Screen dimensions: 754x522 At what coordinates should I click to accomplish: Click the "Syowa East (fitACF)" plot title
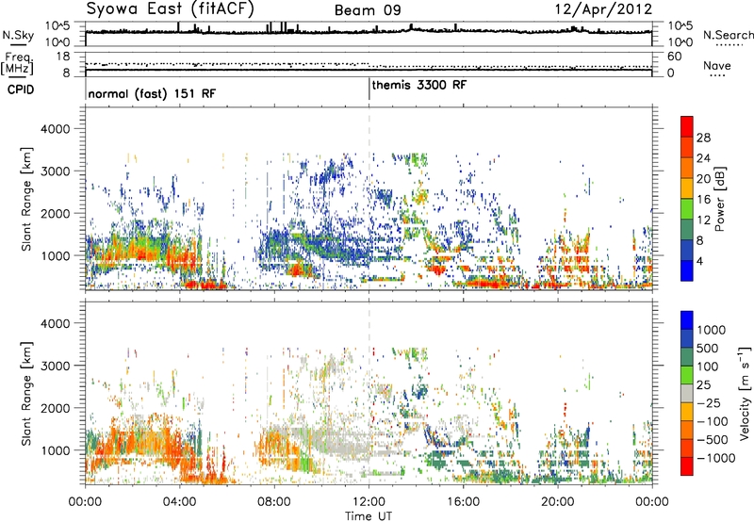pos(171,8)
